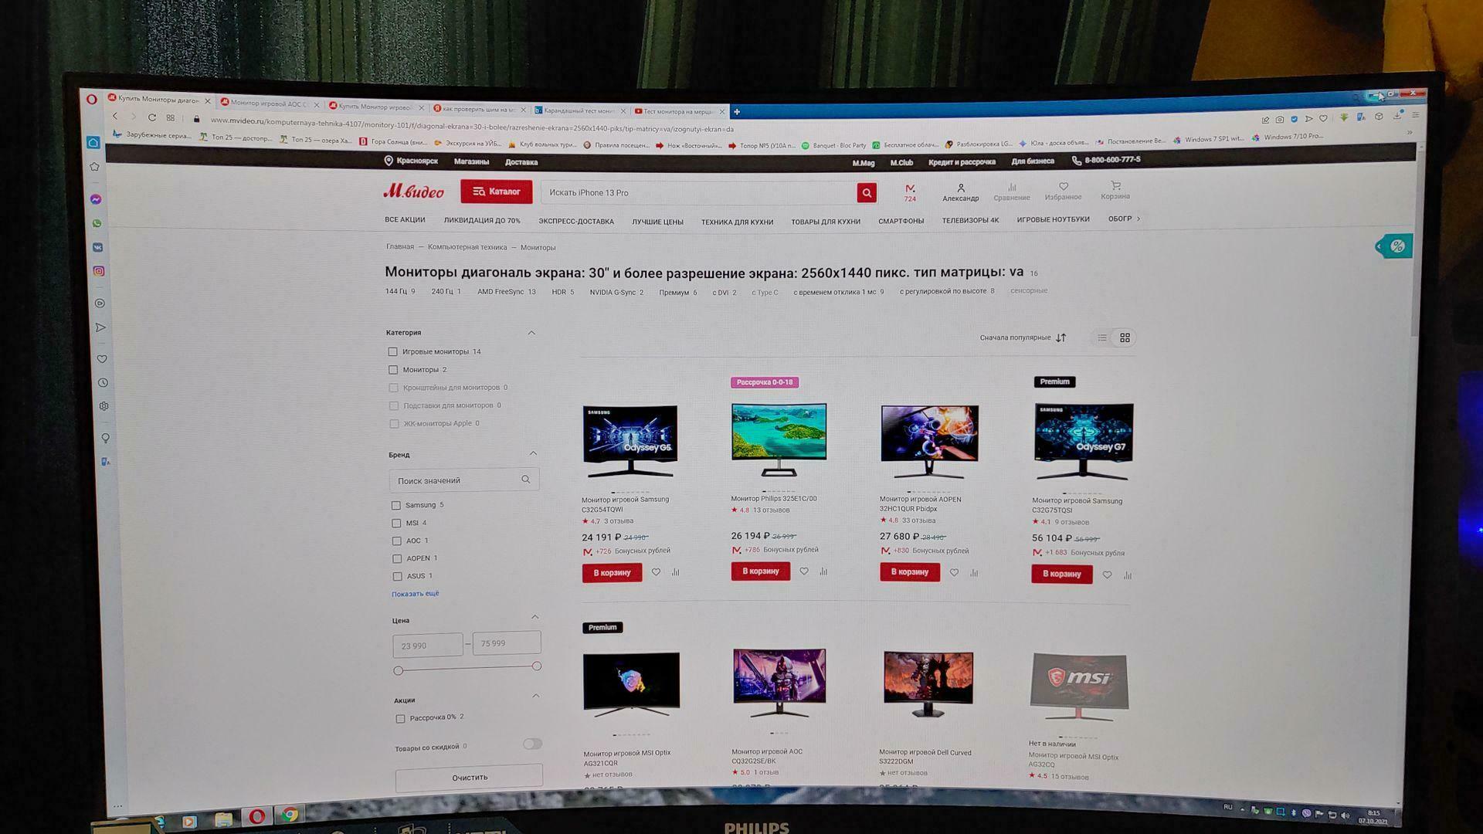Image resolution: width=1483 pixels, height=834 pixels.
Task: Check the Мониторы category filter
Action: tap(393, 370)
